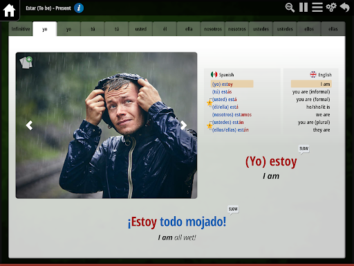Go to the home screen icon

point(9,10)
